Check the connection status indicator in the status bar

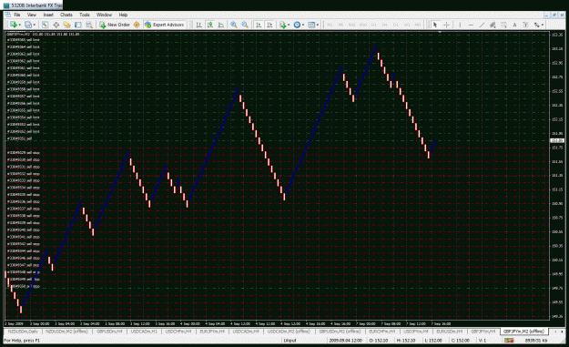click(x=510, y=341)
